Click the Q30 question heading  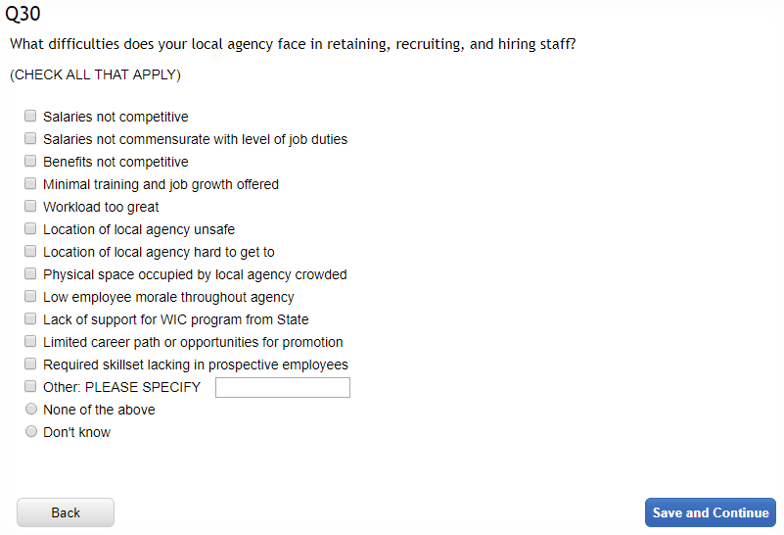[x=23, y=15]
